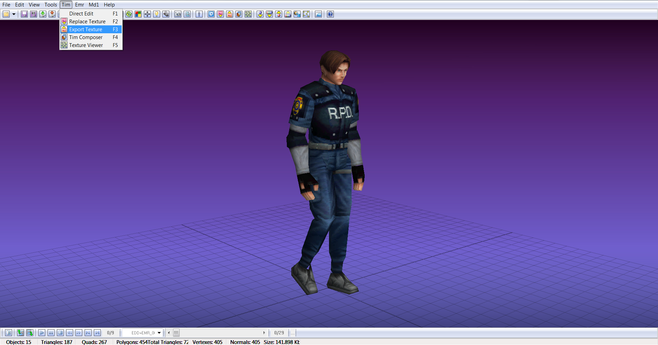Image resolution: width=658 pixels, height=345 pixels.
Task: Click the multiple balls with down arrow icon
Action: click(x=269, y=14)
